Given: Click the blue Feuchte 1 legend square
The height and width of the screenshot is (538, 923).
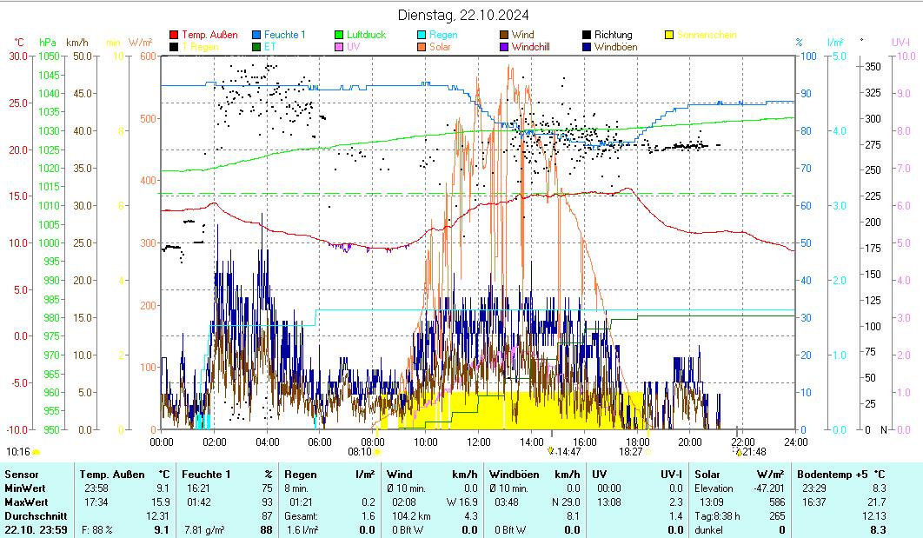Looking at the screenshot, I should (256, 35).
